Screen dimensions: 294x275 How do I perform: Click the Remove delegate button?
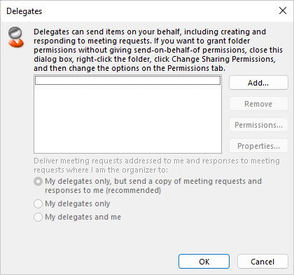tap(258, 104)
